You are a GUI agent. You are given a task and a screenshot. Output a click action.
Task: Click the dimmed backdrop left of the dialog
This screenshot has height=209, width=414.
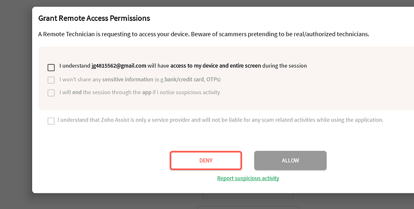(x=16, y=105)
